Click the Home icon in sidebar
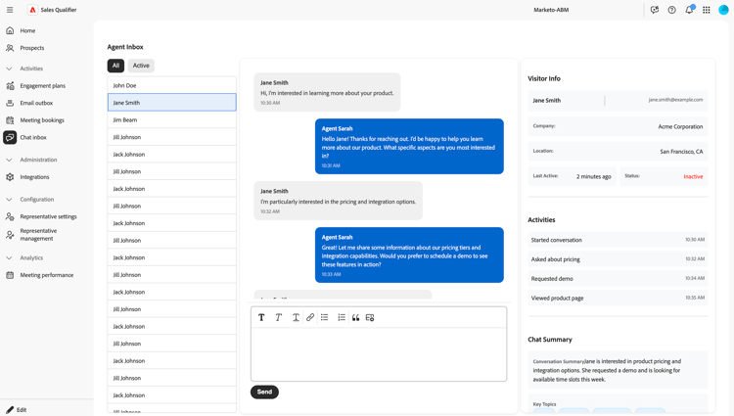734x416 pixels. [x=10, y=30]
